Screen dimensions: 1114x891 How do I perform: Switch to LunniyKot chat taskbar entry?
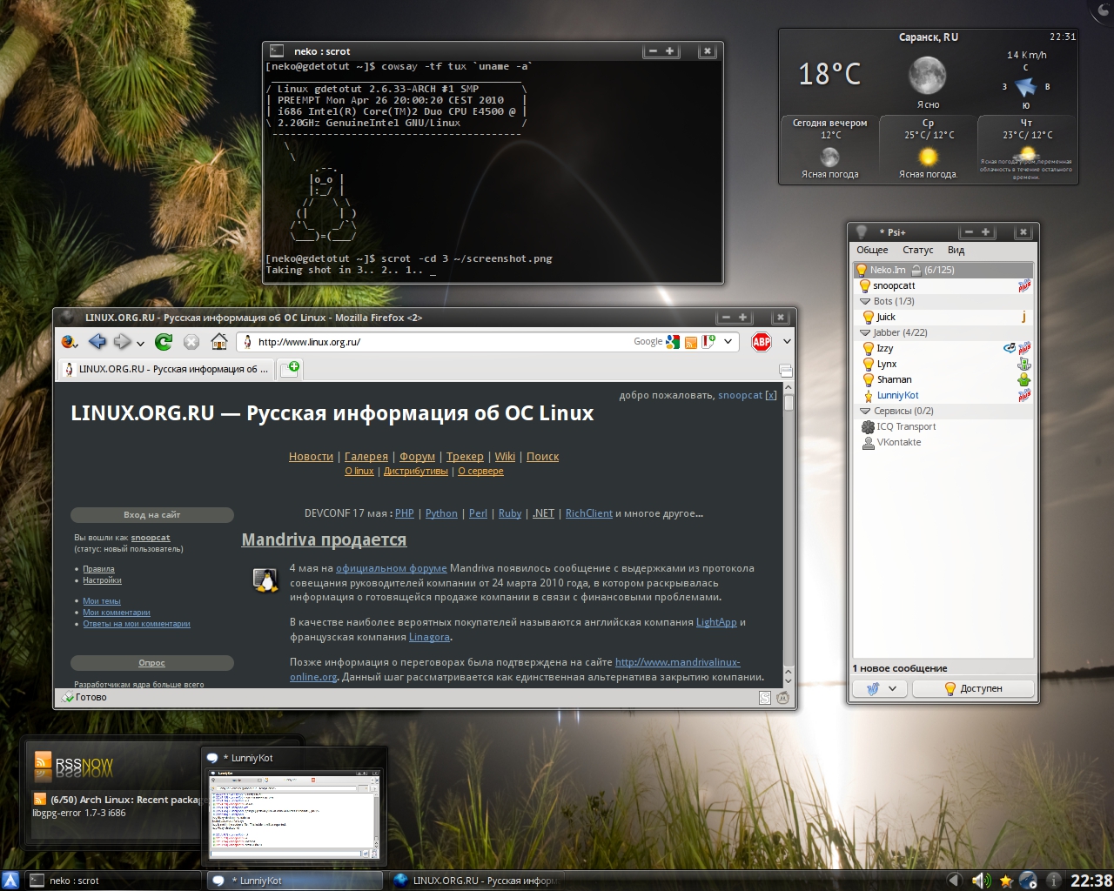(x=294, y=881)
